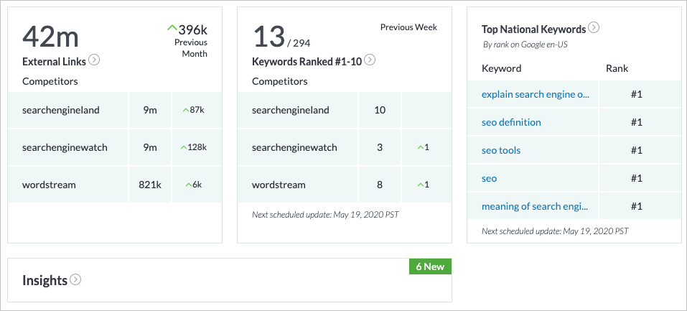Screen dimensions: 687x311
Task: Open the Top National Keywords arrow icon
Action: (x=594, y=28)
